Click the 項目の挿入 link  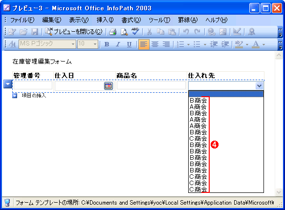coord(34,95)
